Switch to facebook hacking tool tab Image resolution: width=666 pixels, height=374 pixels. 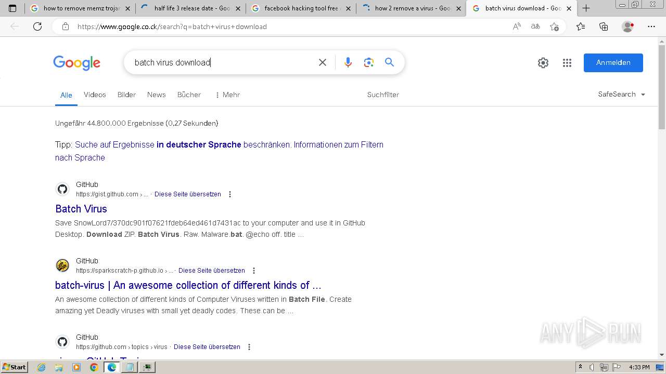click(x=301, y=8)
